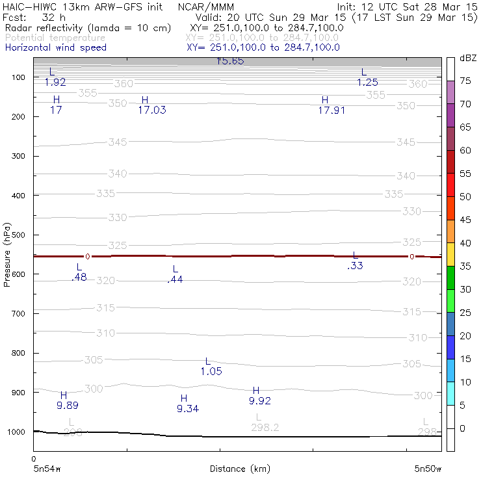The image size is (481, 481).
Task: Click the blue 'XY= 251.0,100.0 to 284.7,100.0' text
Action: (x=263, y=47)
